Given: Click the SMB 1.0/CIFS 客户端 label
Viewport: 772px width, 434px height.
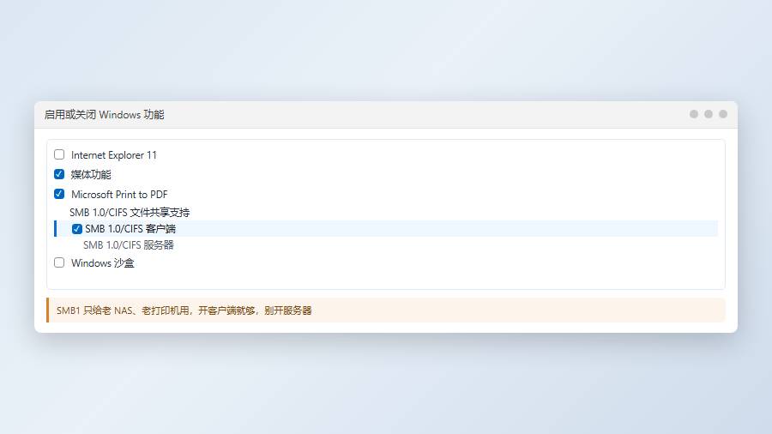Looking at the screenshot, I should coord(130,229).
